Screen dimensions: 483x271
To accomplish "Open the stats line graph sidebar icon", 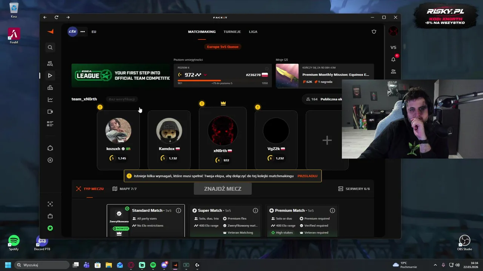I will click(50, 100).
